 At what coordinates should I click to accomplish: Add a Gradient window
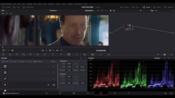coord(38,61)
